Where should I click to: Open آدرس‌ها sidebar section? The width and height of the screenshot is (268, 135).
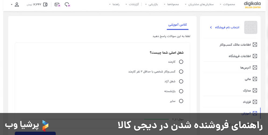point(245,67)
